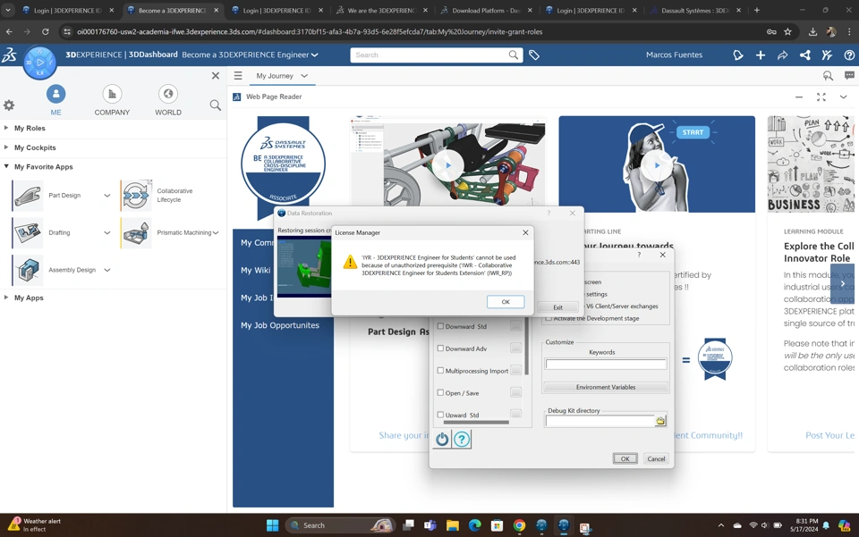Open the My Journey tab chevron

pos(304,75)
